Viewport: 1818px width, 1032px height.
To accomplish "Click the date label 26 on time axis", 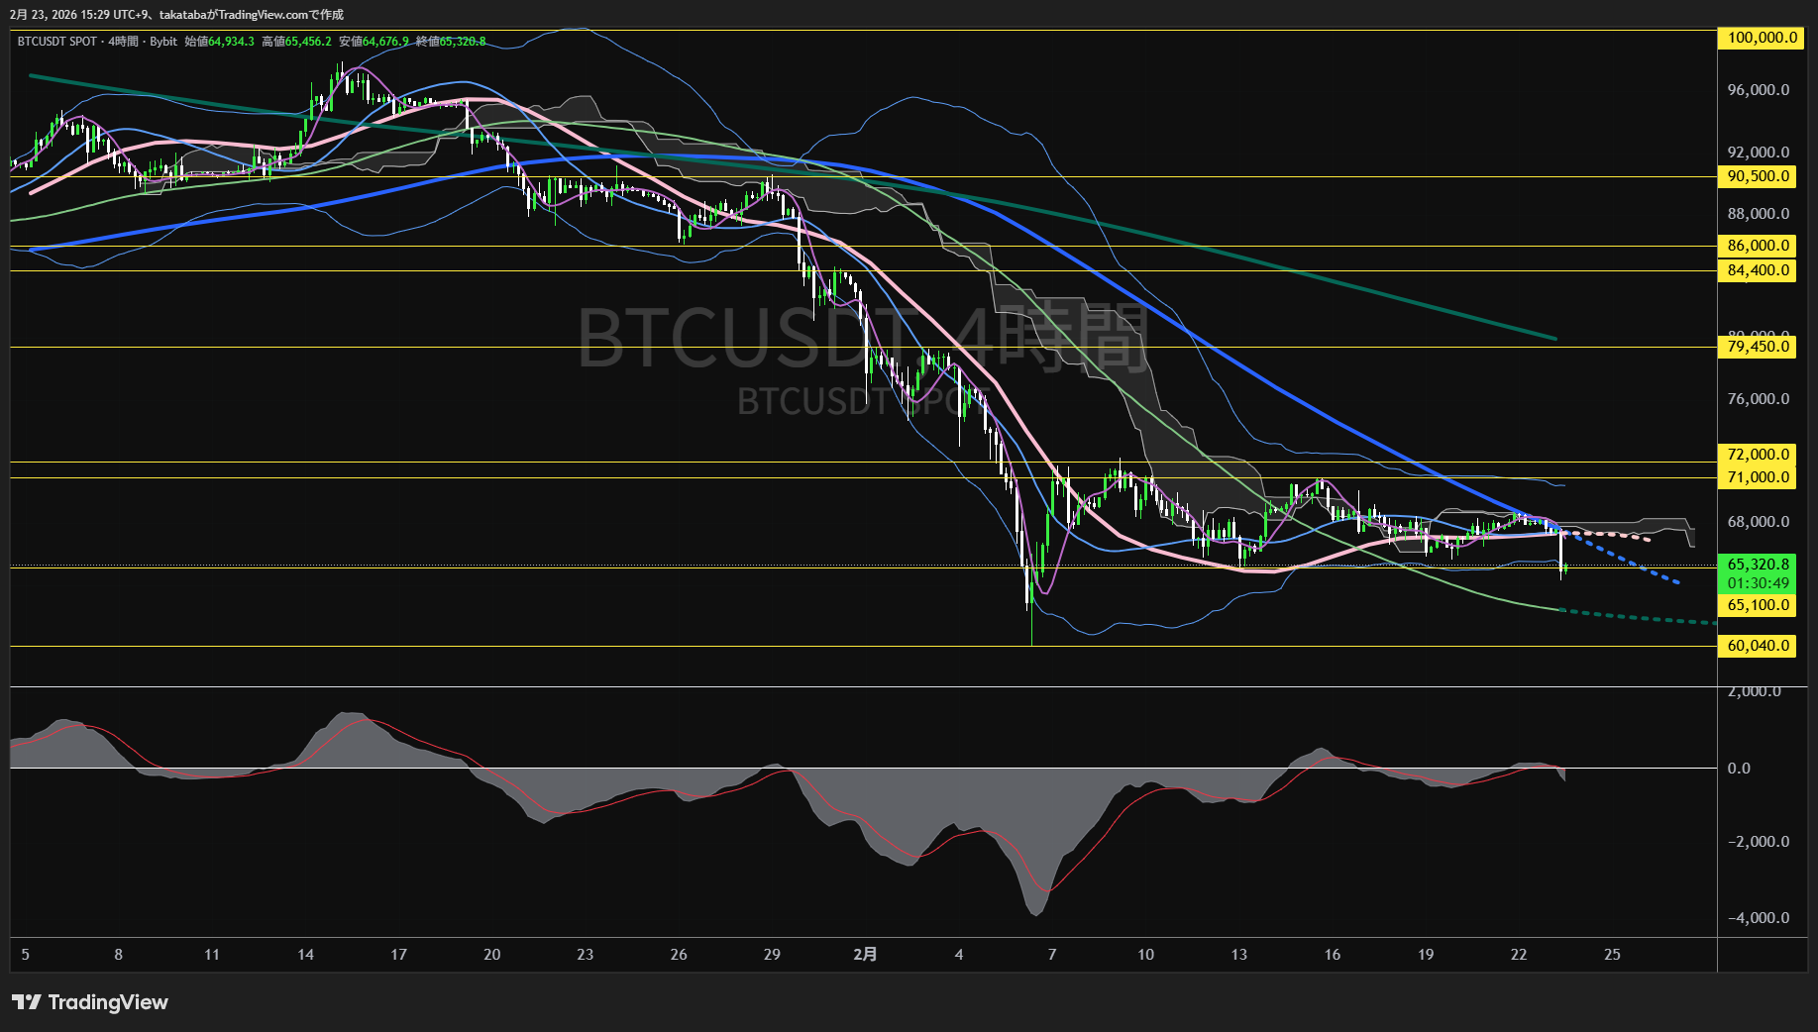I will (679, 955).
